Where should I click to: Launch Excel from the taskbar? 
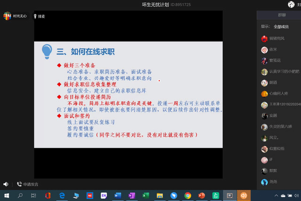tap(146, 195)
